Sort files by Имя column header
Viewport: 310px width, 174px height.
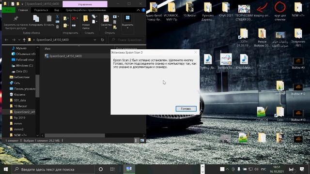(47, 48)
